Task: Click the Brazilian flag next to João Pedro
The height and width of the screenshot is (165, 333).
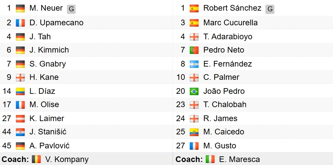Action: click(194, 91)
